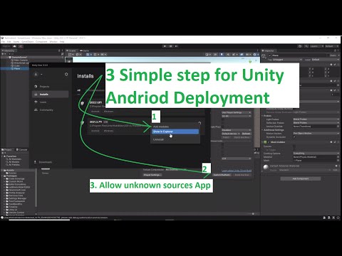The width and height of the screenshot is (342, 256).
Task: Click the object name field showing Plane
Action: (x=300, y=55)
